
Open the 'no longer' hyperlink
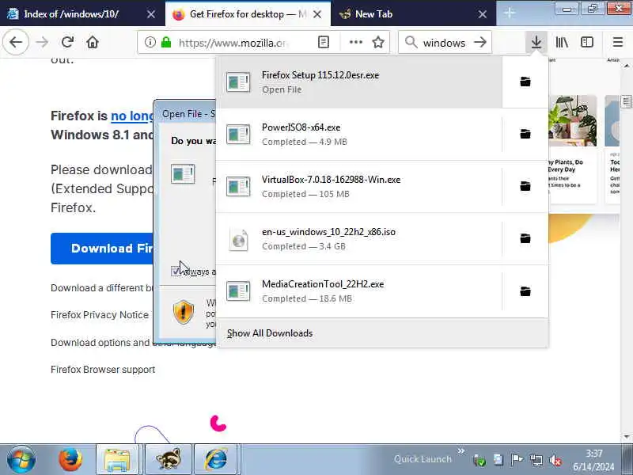[x=132, y=116]
